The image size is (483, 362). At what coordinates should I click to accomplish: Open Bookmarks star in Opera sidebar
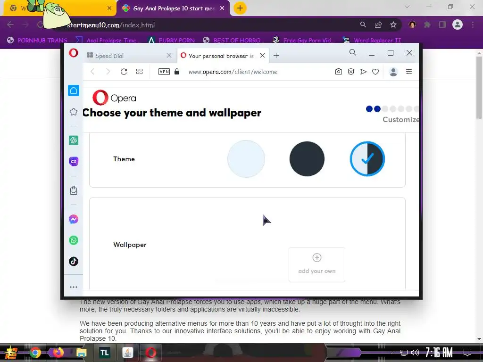point(73,112)
